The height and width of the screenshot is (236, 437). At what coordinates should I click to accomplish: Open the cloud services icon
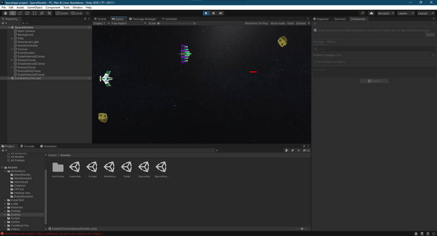pyautogui.click(x=371, y=13)
